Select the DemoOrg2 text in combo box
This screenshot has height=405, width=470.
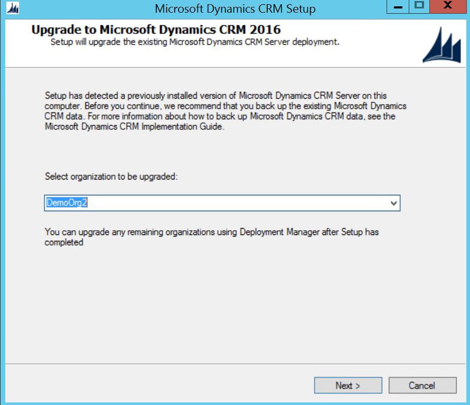pyautogui.click(x=67, y=203)
